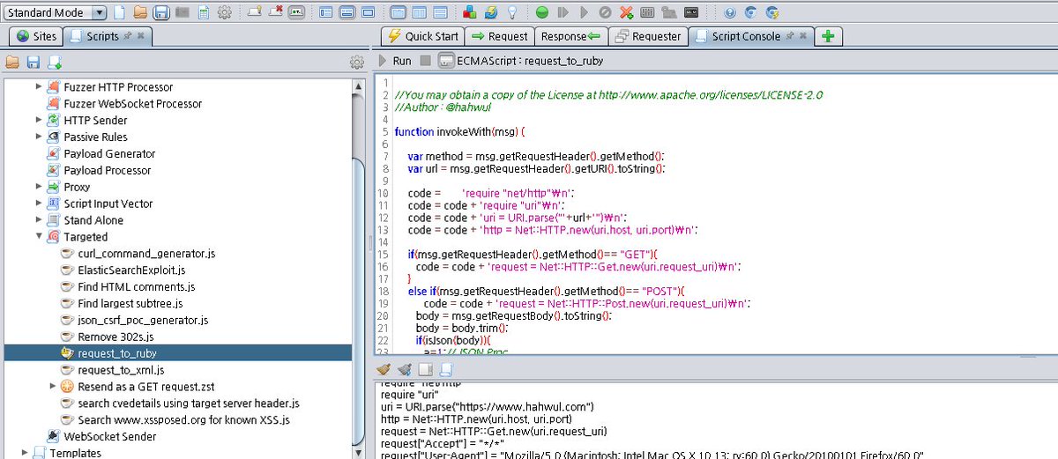Viewport: 1058px width, 459px height.
Task: Click Load Script folder icon in Scripts panel
Action: (x=12, y=62)
